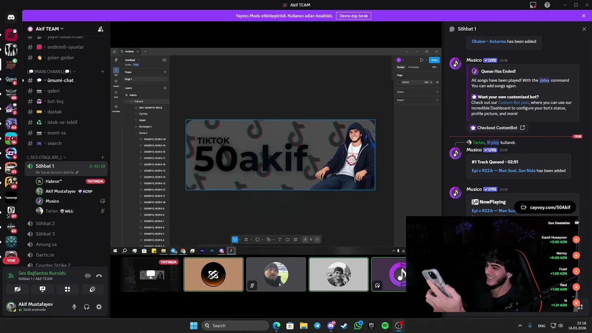Open 'Epi x RZZA — Man Sual, San Nida' link

pyautogui.click(x=504, y=171)
